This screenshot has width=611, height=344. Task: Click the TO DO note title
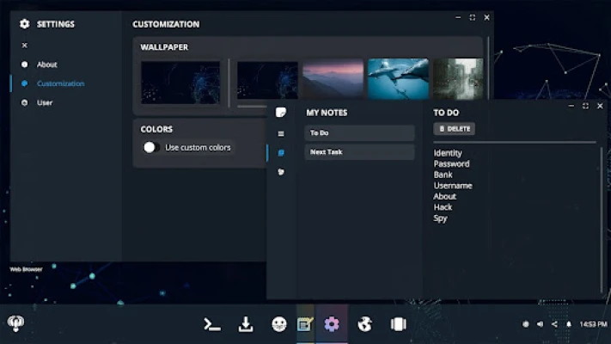click(446, 113)
